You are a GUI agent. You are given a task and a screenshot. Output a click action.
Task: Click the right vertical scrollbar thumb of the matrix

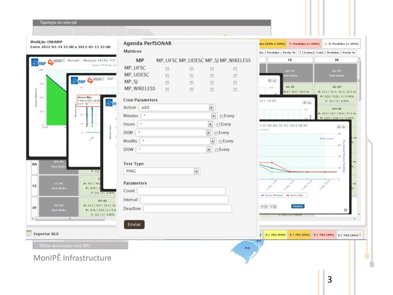359,81
